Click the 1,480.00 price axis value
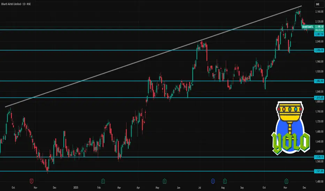Screen dimensions: 325x191 coord(319,182)
